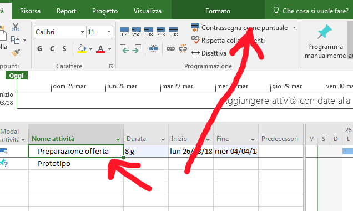The height and width of the screenshot is (211, 353).
Task: Click the split task icon
Action: (153, 48)
